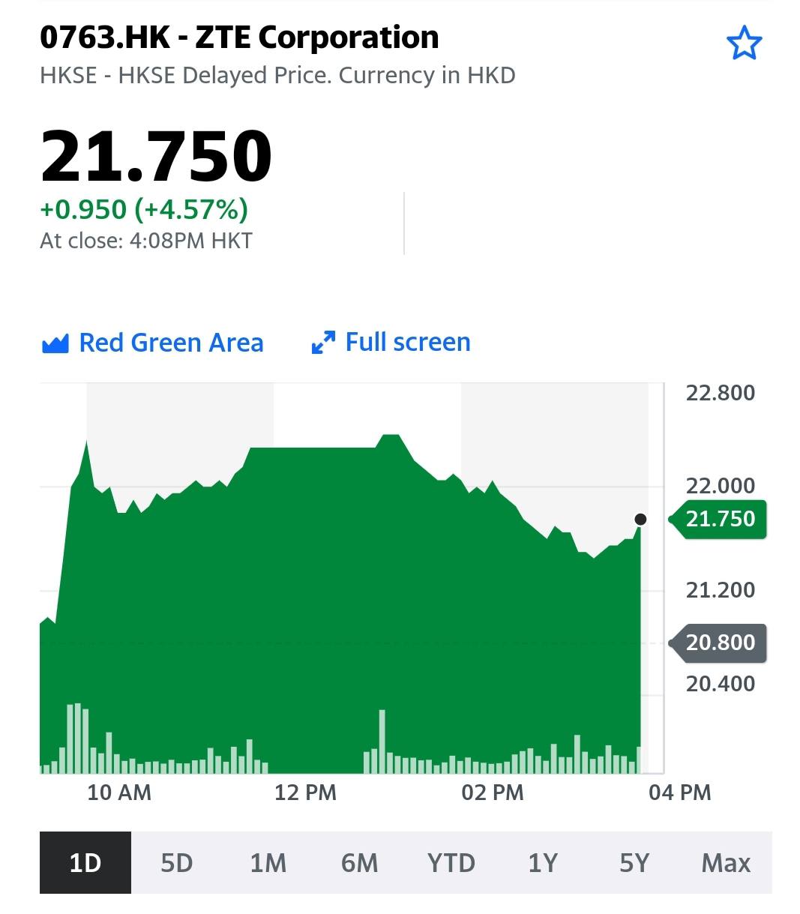Click the current price marker dot on chart
The height and width of the screenshot is (914, 800).
pyautogui.click(x=640, y=519)
